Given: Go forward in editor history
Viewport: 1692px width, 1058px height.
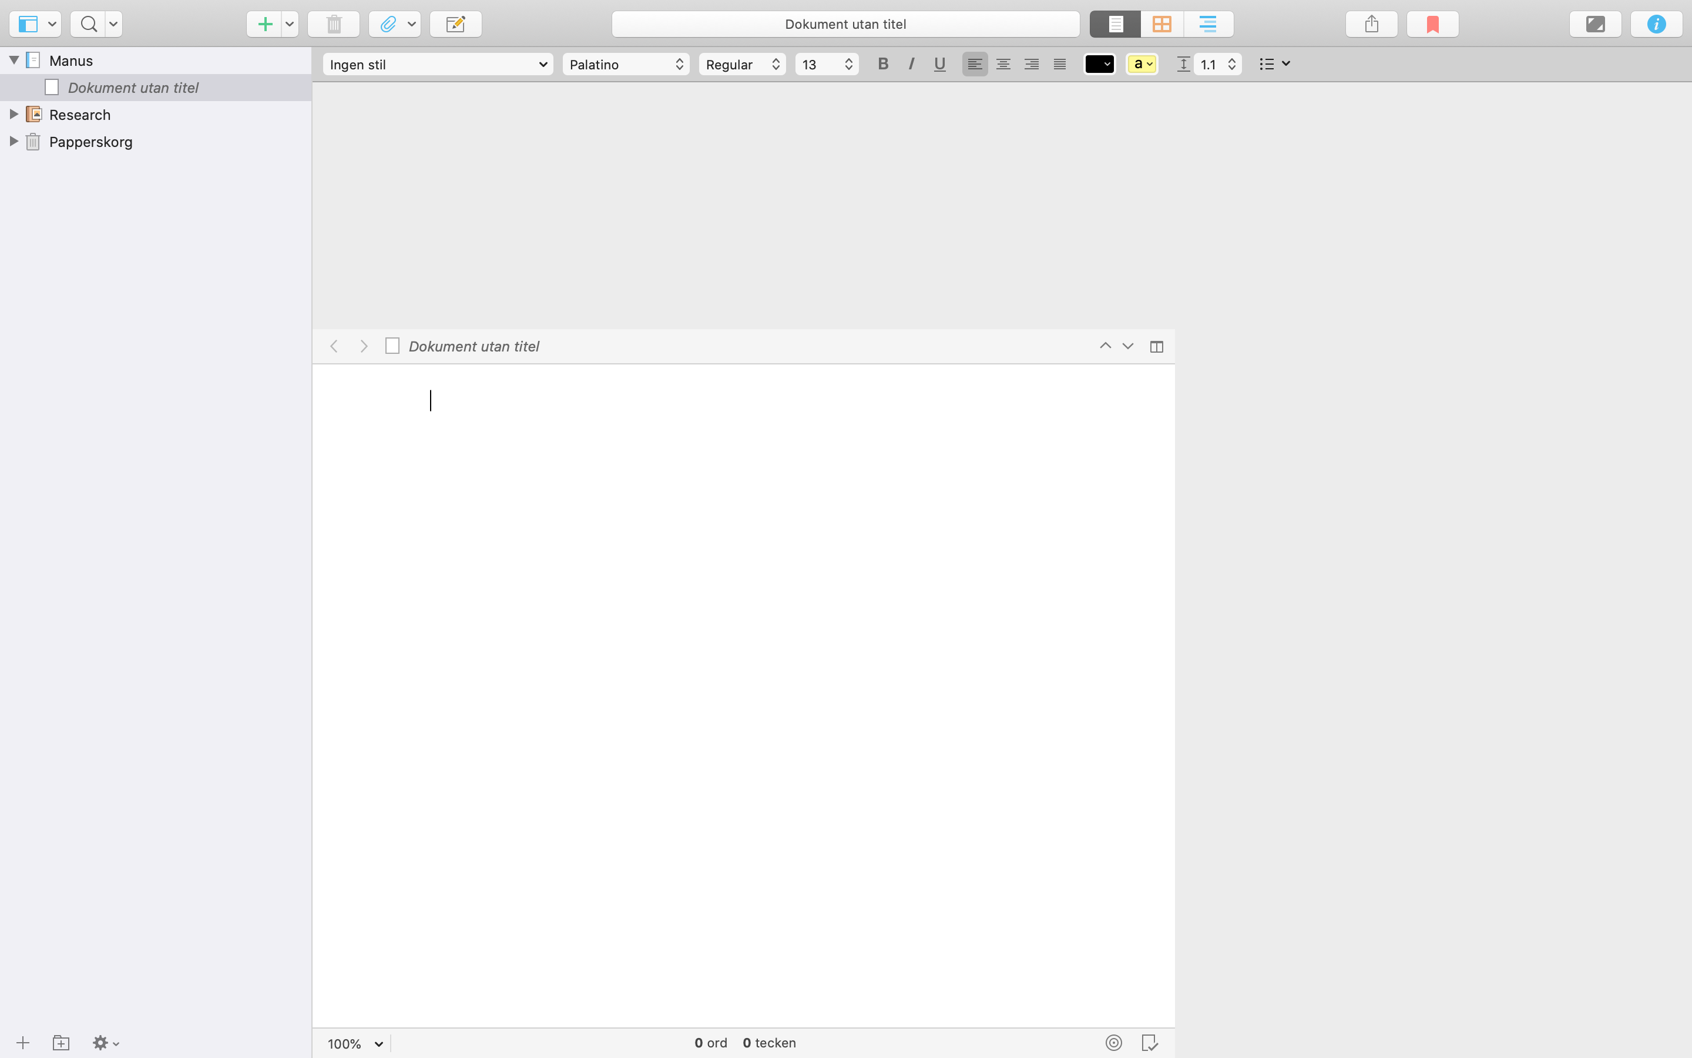Looking at the screenshot, I should [x=364, y=346].
